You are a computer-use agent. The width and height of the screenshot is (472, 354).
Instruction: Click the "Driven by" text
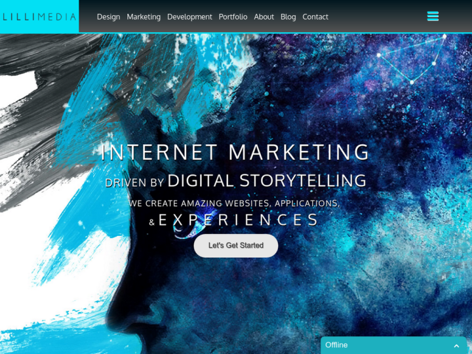pyautogui.click(x=135, y=183)
